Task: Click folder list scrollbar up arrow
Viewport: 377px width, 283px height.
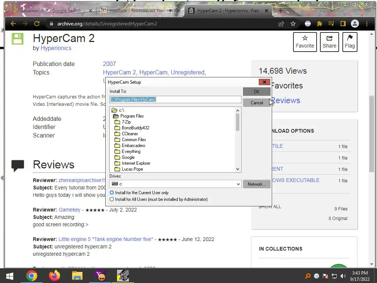Action: click(x=237, y=111)
